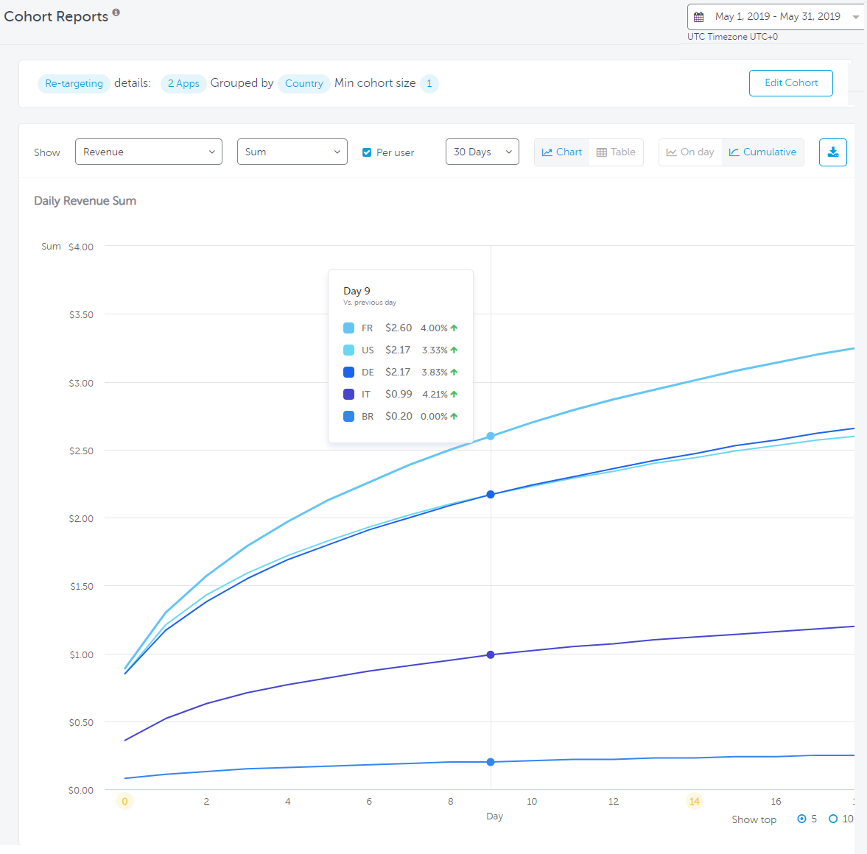The height and width of the screenshot is (854, 867).
Task: Uncheck the Per user checkbox
Action: click(x=367, y=152)
